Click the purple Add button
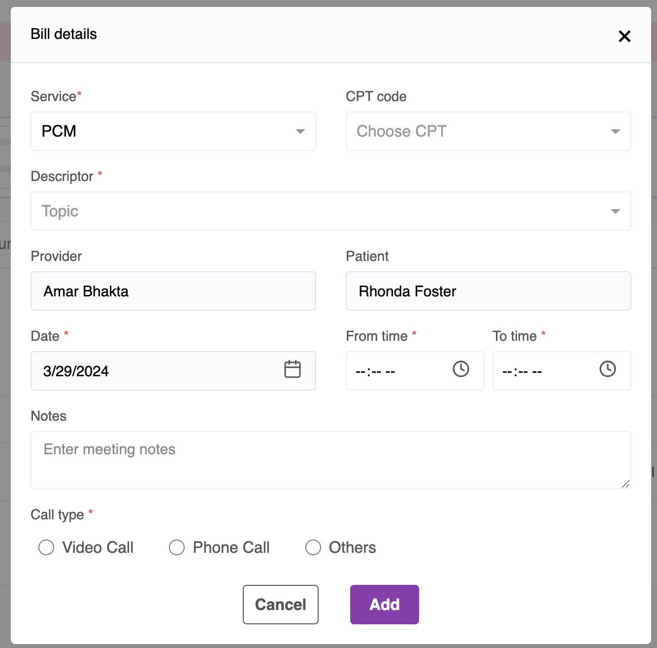This screenshot has width=657, height=648. pos(384,605)
